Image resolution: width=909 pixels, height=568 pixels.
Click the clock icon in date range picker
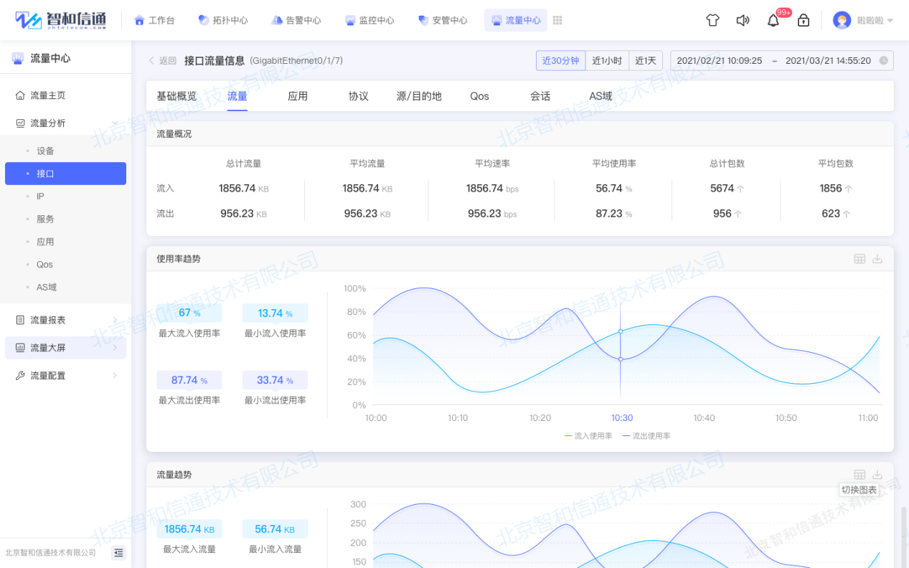click(883, 61)
